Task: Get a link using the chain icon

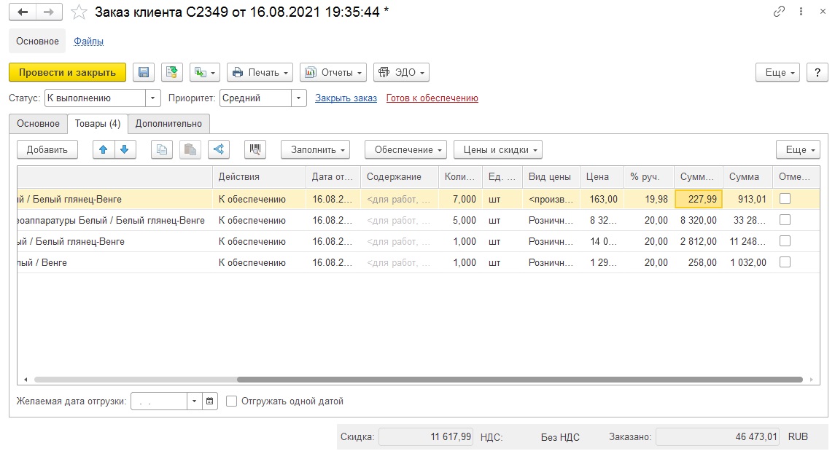Action: pos(780,12)
